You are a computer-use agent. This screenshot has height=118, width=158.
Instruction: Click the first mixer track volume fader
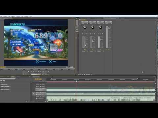coord(85,45)
